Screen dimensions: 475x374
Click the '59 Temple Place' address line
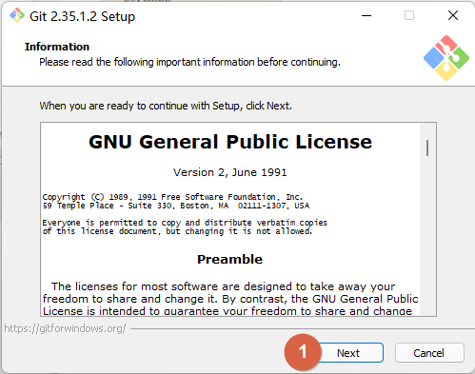[x=176, y=206]
